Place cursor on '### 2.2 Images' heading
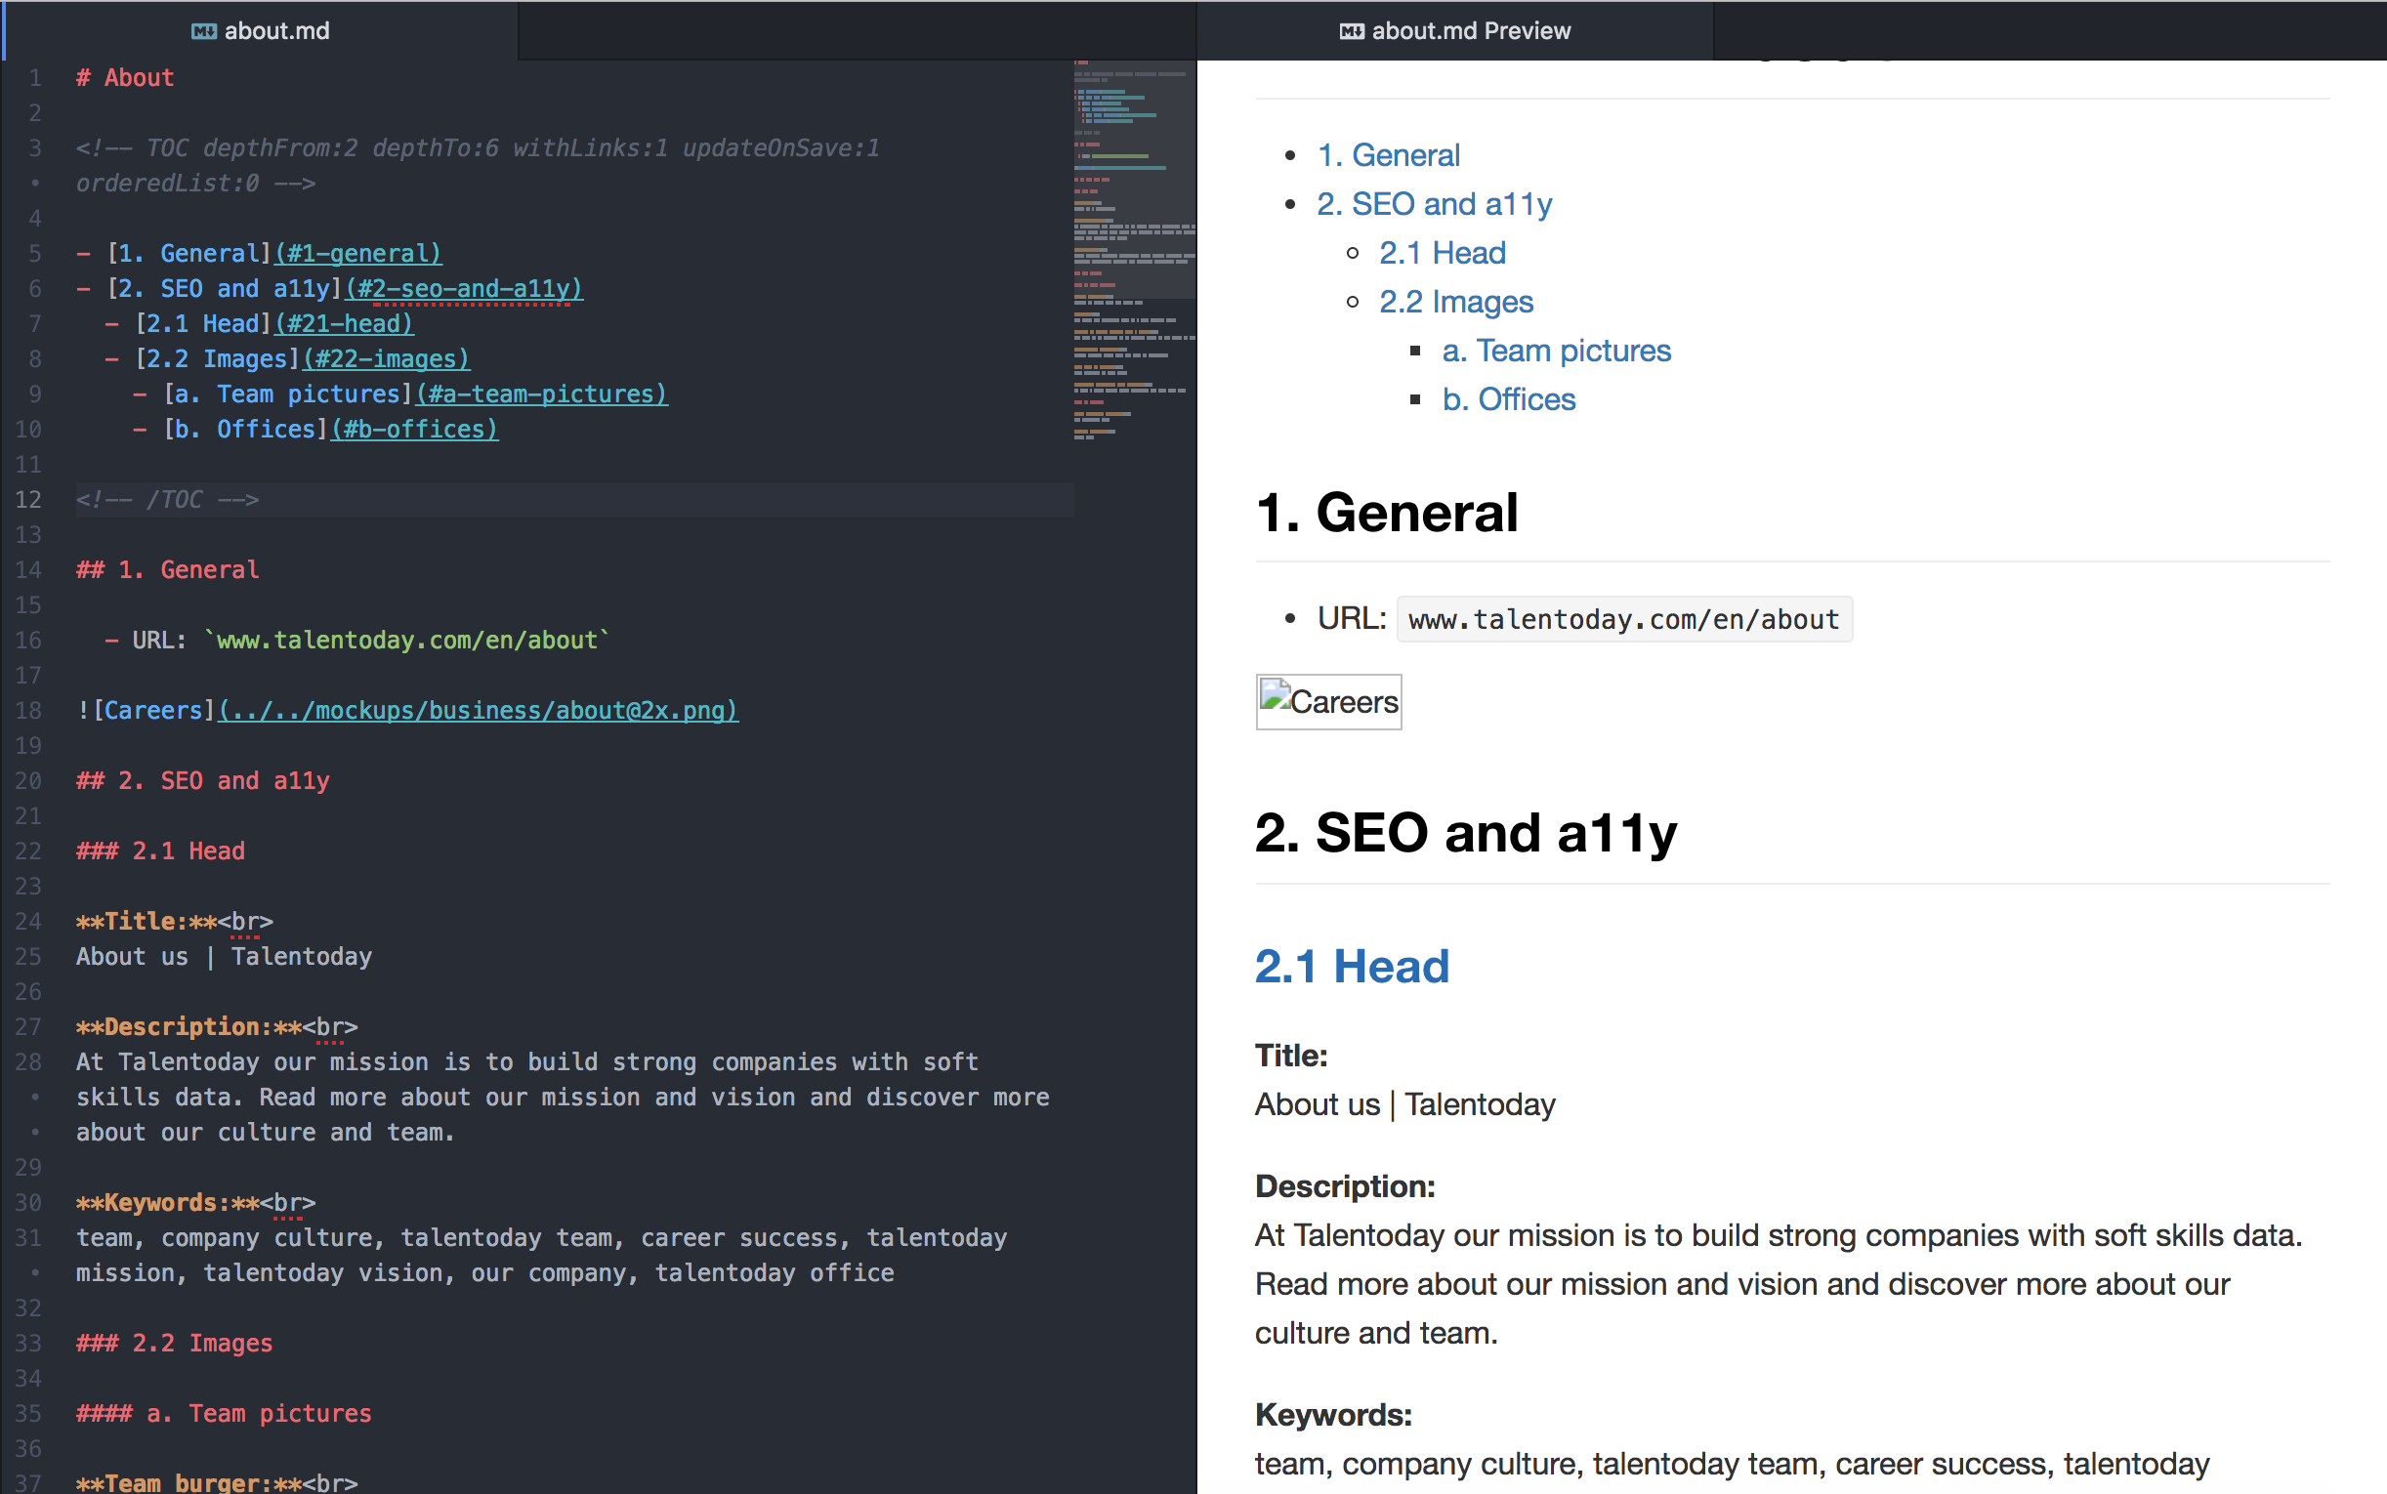The image size is (2387, 1494). pos(175,1344)
